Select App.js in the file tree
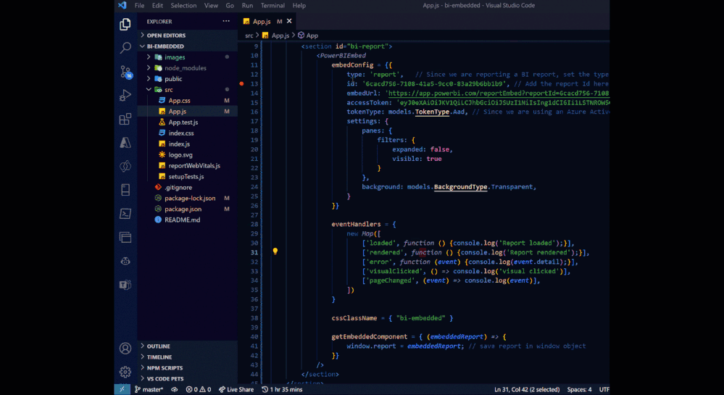Screen dimensions: 724x395 pos(188,112)
